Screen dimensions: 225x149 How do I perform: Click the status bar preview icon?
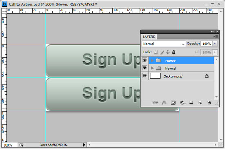click(21, 145)
